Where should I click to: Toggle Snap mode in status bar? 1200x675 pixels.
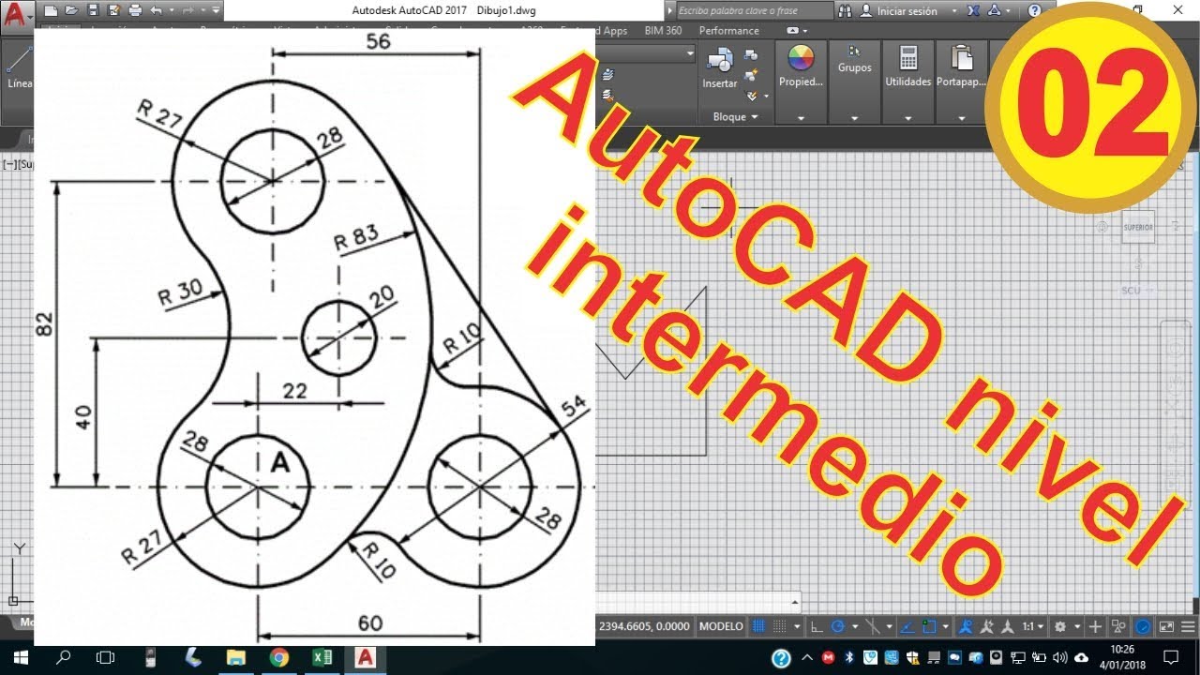[780, 626]
